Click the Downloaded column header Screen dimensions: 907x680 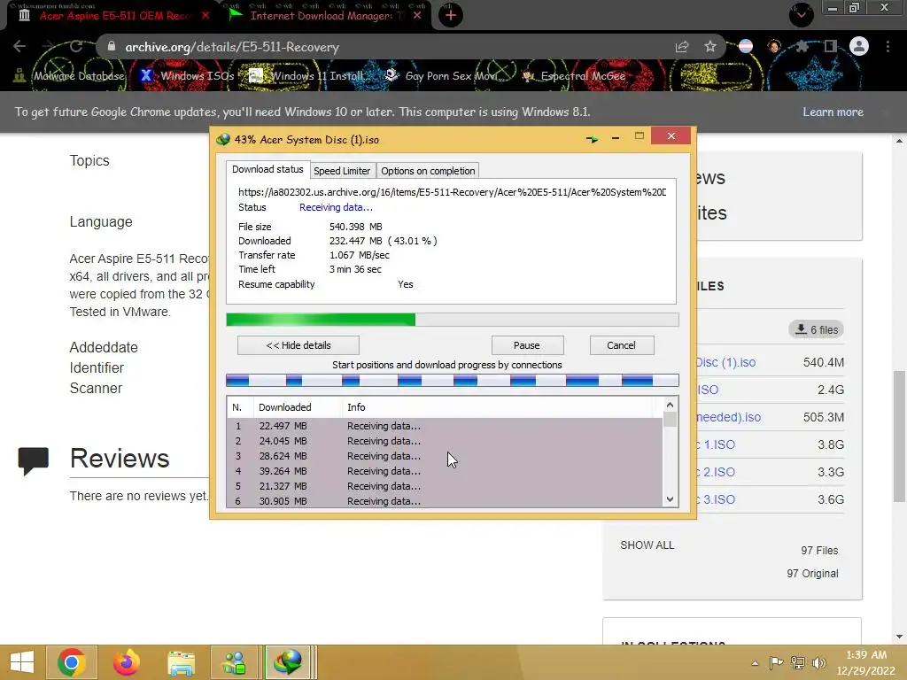click(x=298, y=407)
